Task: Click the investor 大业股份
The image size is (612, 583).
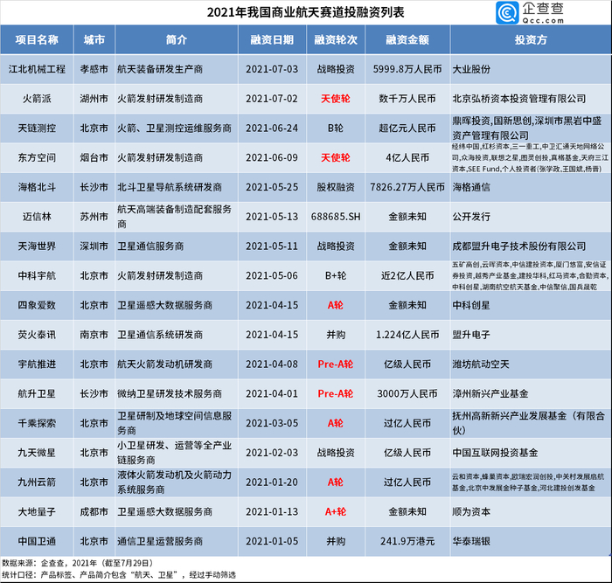Action: [x=471, y=69]
